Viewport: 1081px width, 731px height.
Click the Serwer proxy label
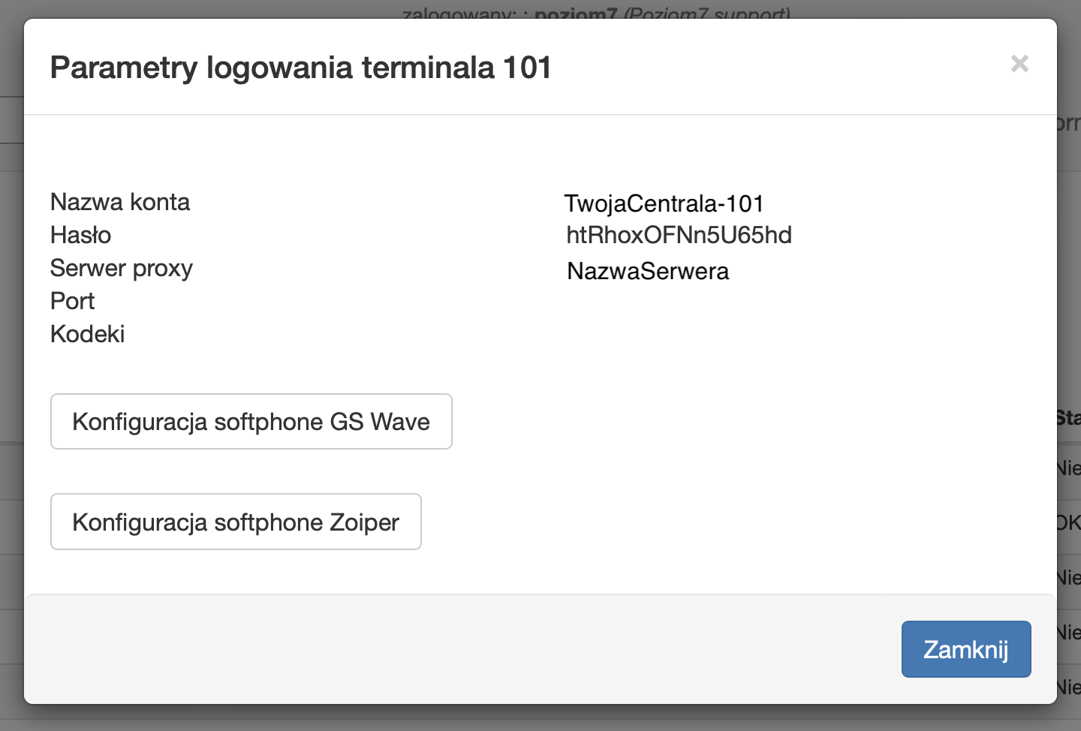click(x=122, y=268)
